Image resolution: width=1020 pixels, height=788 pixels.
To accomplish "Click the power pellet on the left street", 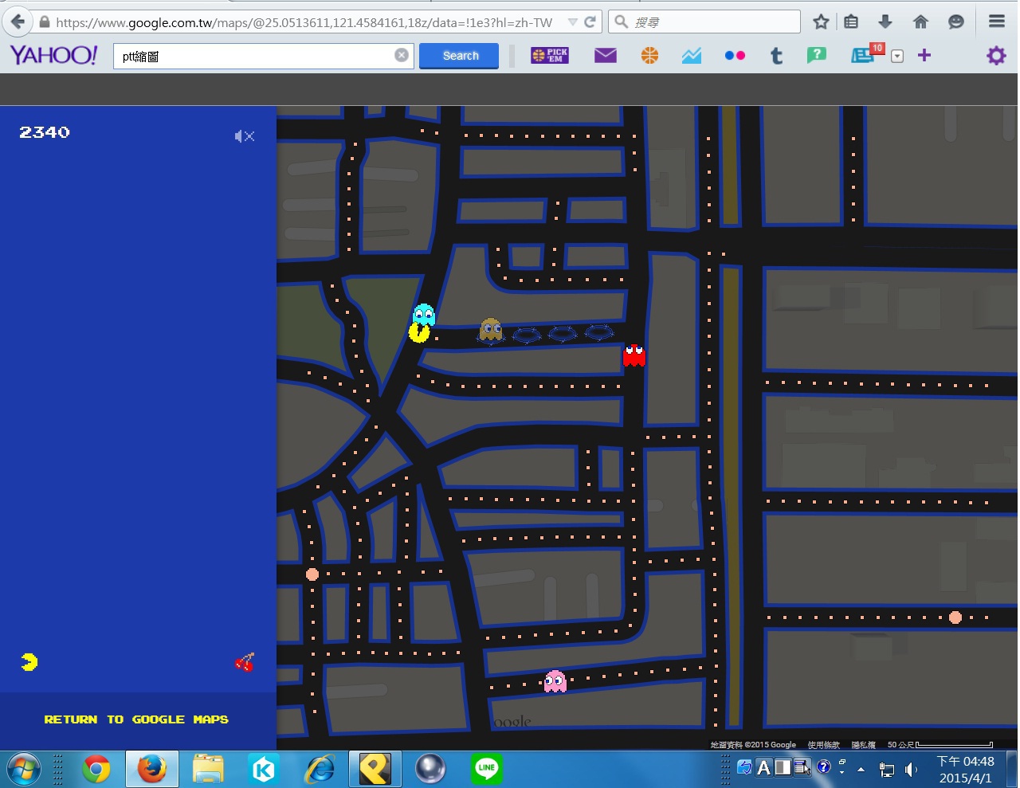I will pos(312,574).
